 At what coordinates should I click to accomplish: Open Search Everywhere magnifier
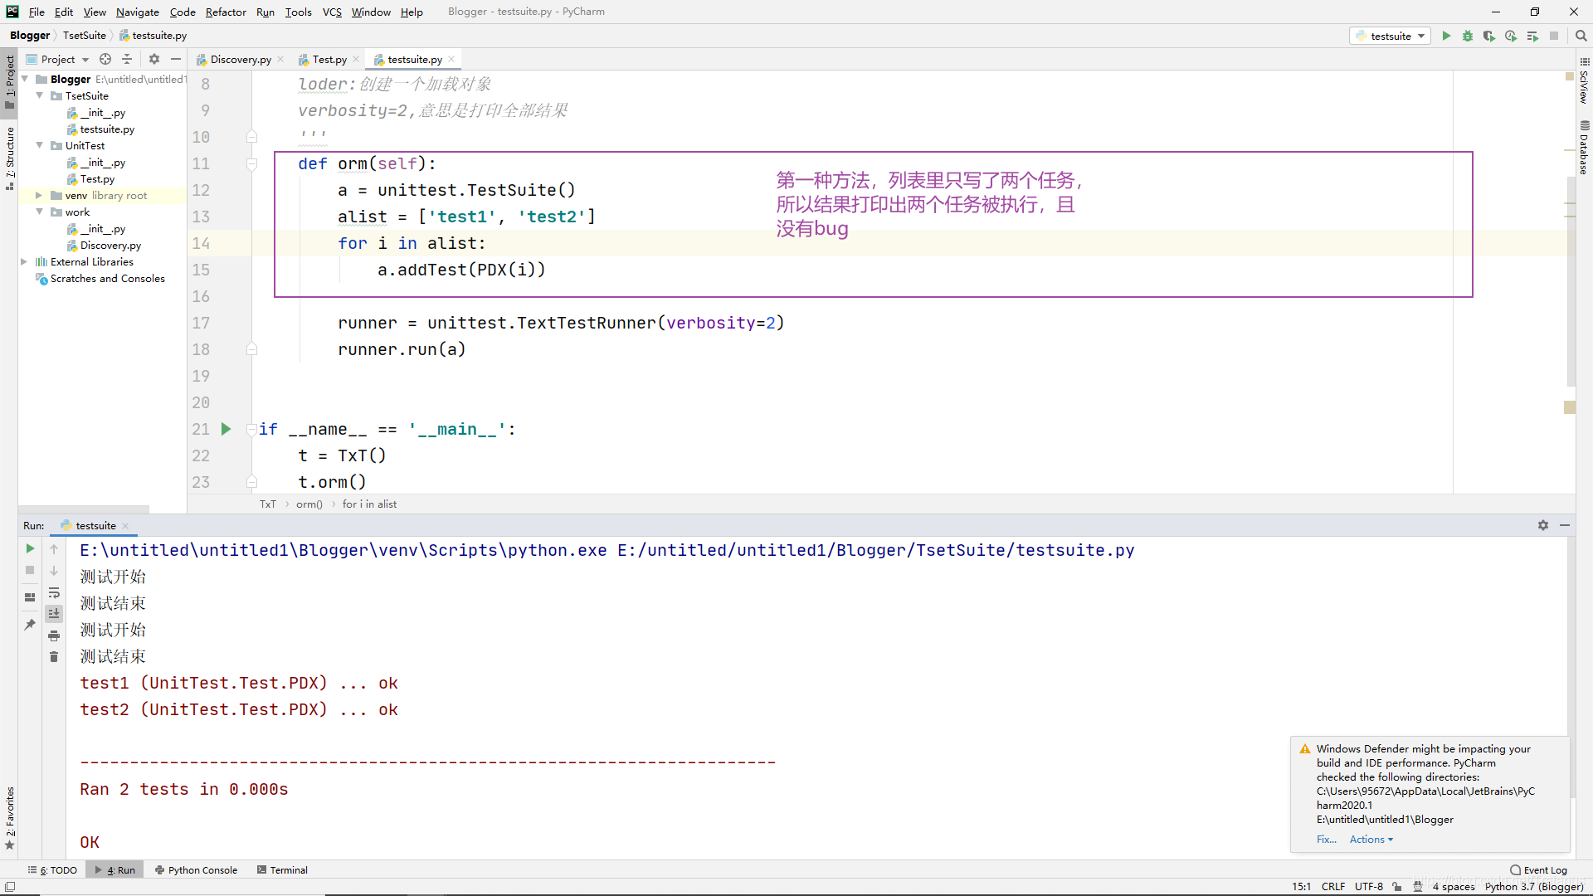[x=1581, y=36]
